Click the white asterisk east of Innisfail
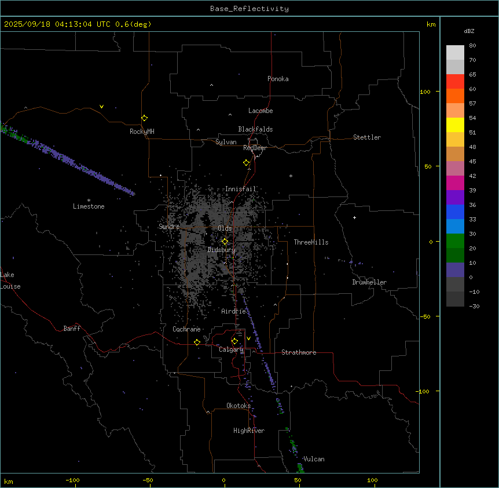The height and width of the screenshot is (488, 499). coord(291,176)
